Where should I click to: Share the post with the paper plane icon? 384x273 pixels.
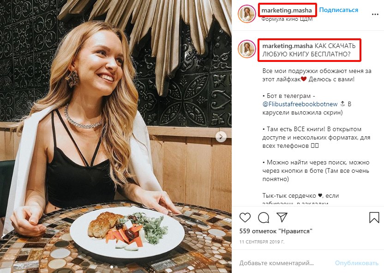[x=282, y=218]
